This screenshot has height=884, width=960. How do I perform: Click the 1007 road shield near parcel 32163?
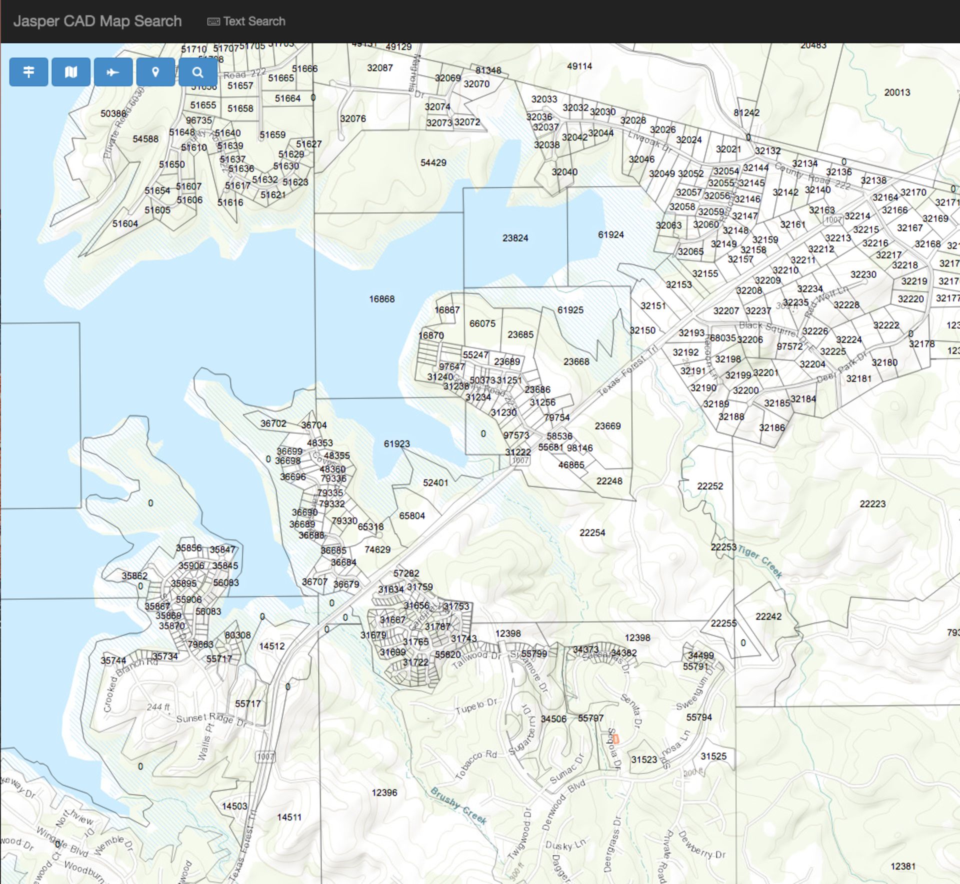coord(833,220)
